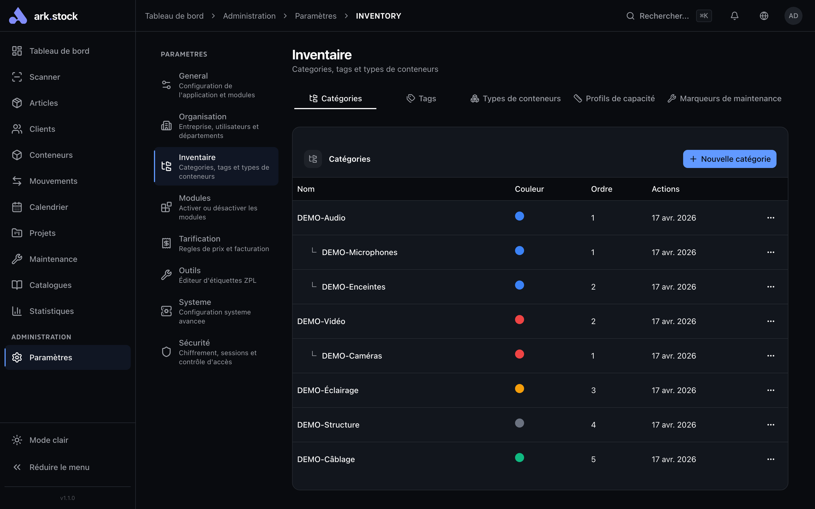Click the v1.1.0 version label
Viewport: 815px width, 509px height.
point(67,498)
